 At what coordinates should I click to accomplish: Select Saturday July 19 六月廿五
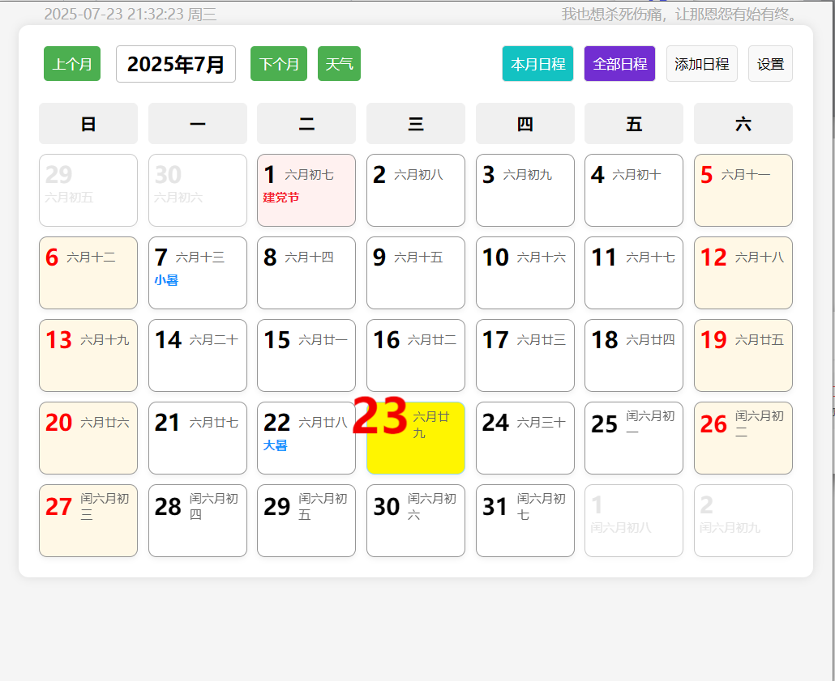pyautogui.click(x=743, y=355)
